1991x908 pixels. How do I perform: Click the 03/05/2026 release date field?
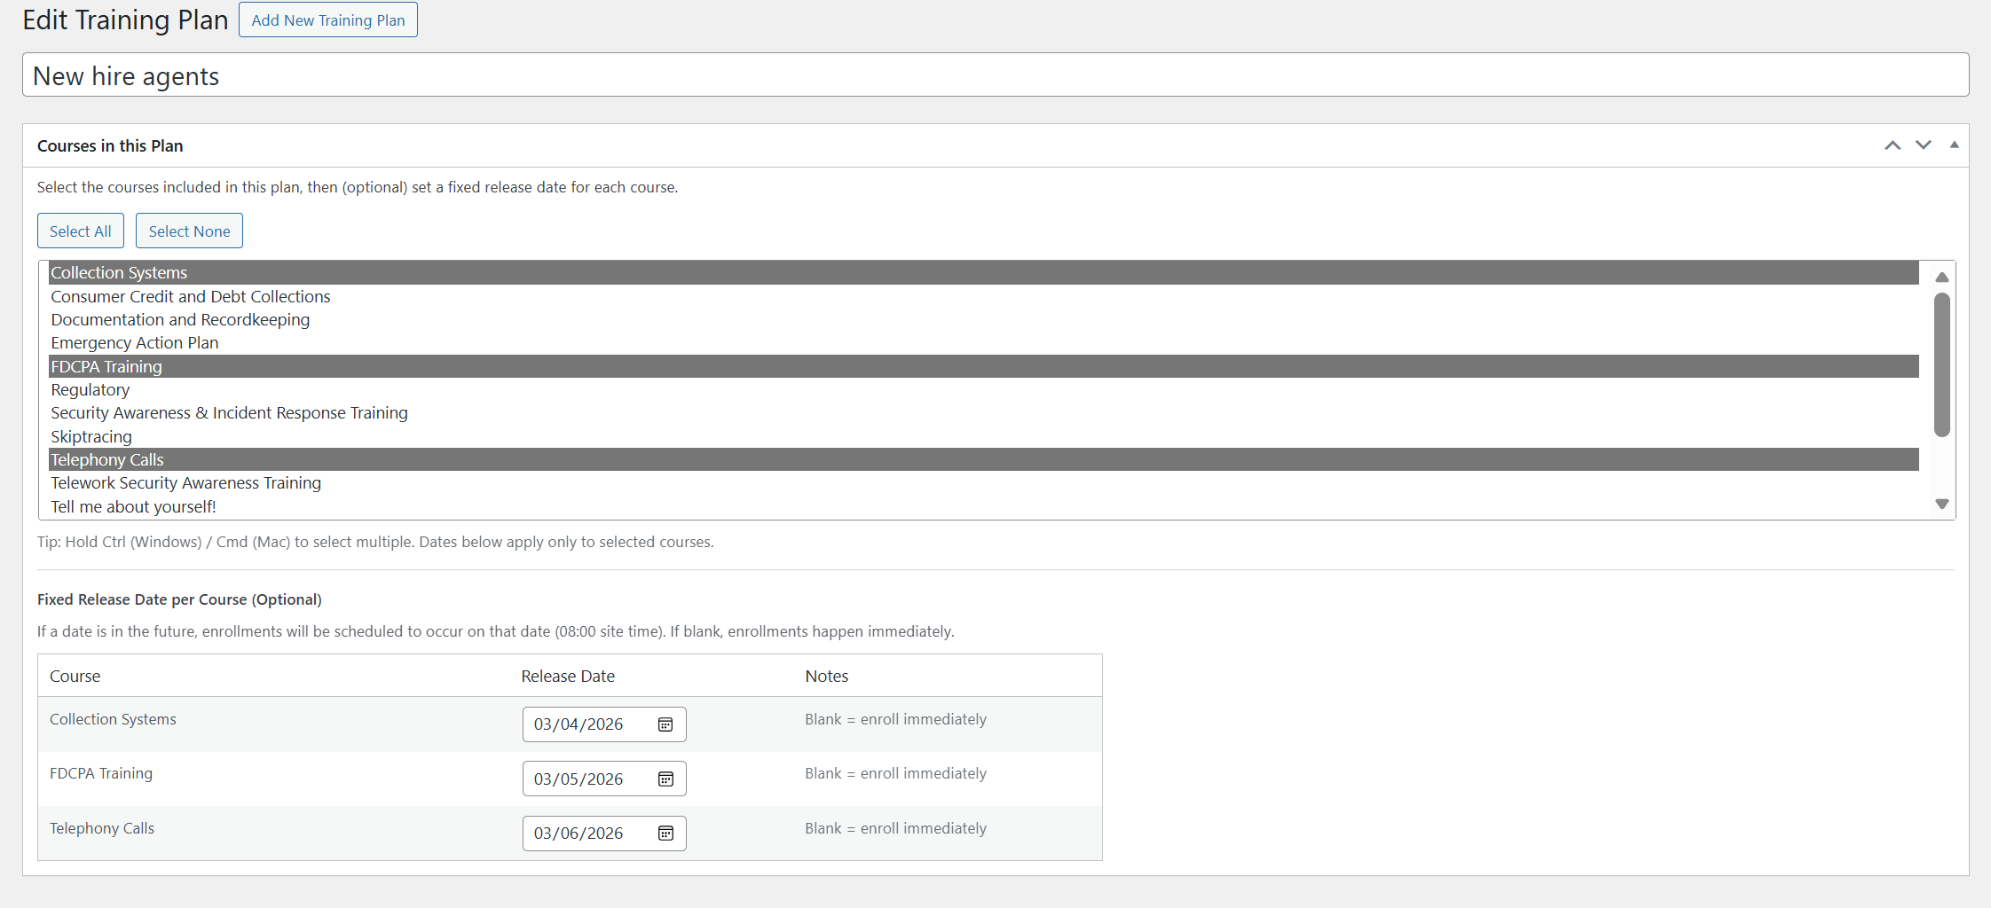click(581, 779)
